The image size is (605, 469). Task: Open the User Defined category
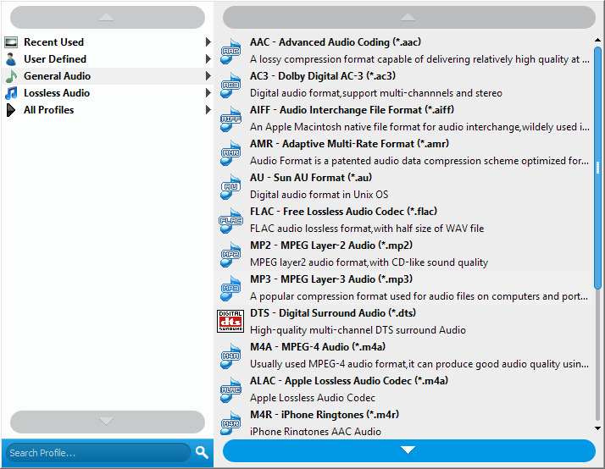pyautogui.click(x=108, y=59)
